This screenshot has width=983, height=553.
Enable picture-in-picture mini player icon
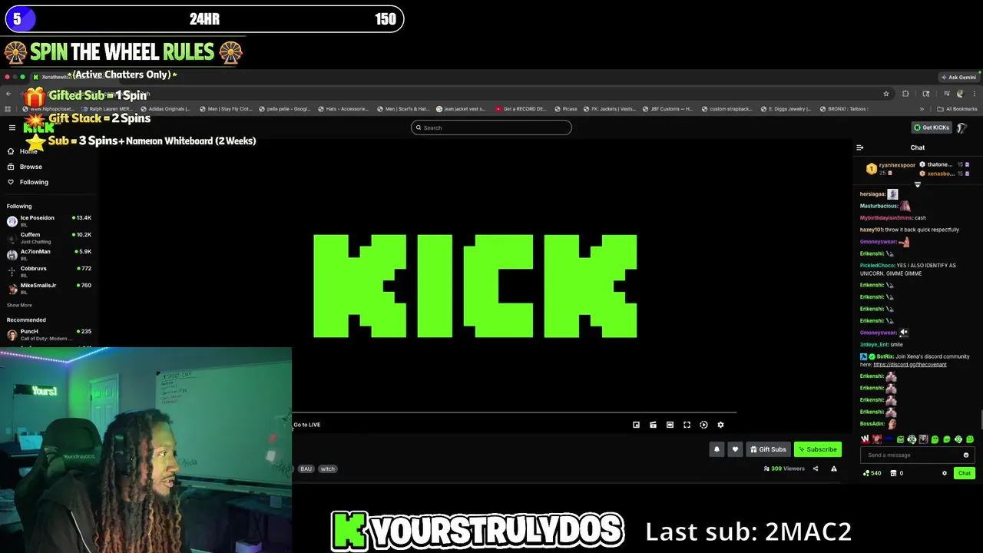click(636, 425)
